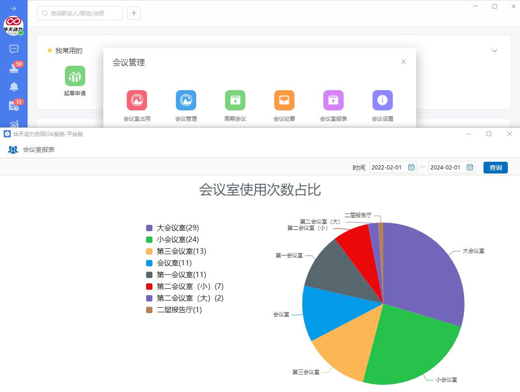The height and width of the screenshot is (392, 520).
Task: Open the end date calendar picker
Action: tap(469, 168)
